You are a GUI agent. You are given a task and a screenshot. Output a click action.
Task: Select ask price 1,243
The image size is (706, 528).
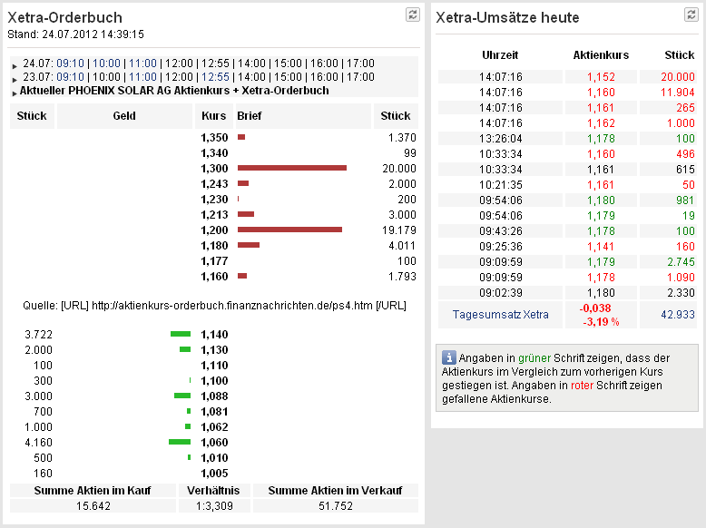pyautogui.click(x=214, y=183)
